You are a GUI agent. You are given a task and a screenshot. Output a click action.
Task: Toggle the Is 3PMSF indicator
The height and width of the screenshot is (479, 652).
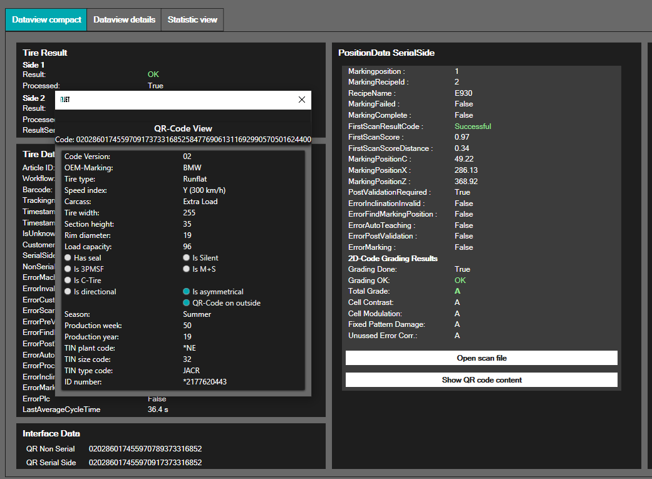click(68, 269)
